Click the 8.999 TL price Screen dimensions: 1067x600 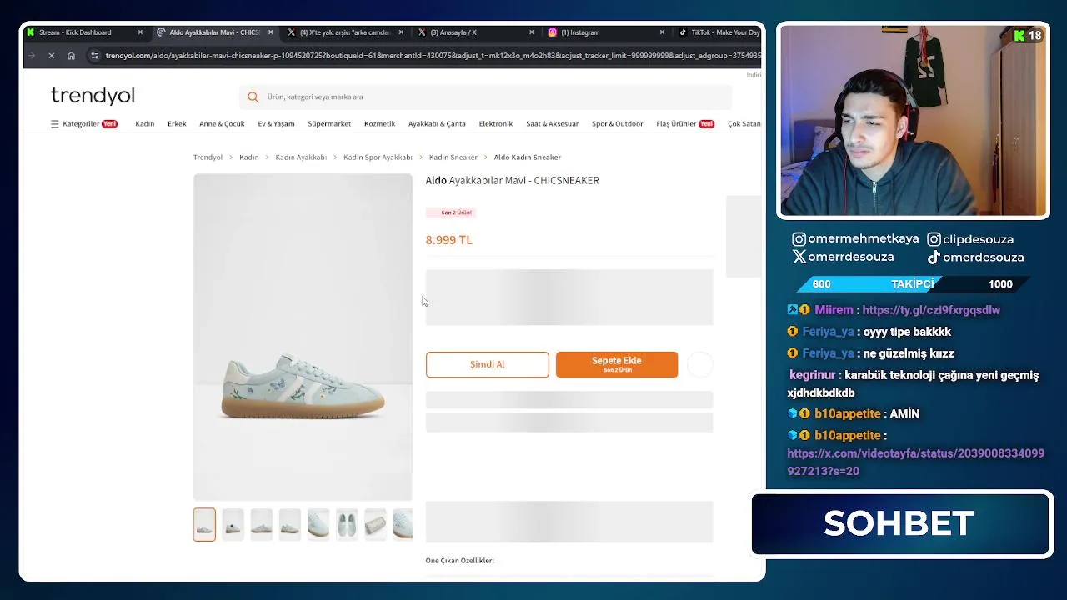(448, 240)
